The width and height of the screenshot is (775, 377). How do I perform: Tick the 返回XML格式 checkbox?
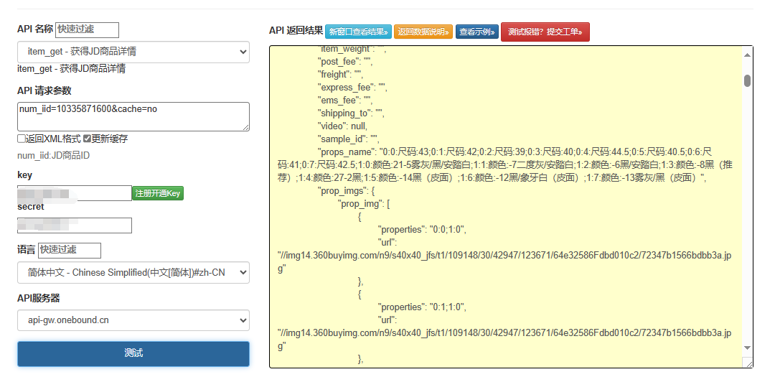coord(22,139)
